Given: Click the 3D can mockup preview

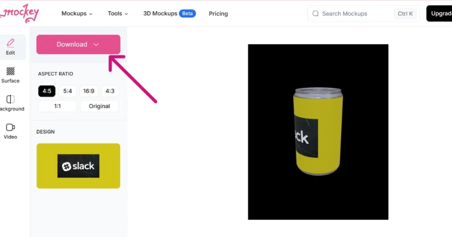Looking at the screenshot, I should 318,132.
